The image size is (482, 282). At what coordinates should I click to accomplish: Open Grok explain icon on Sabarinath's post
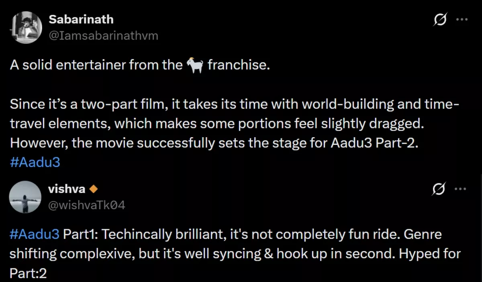coord(441,20)
